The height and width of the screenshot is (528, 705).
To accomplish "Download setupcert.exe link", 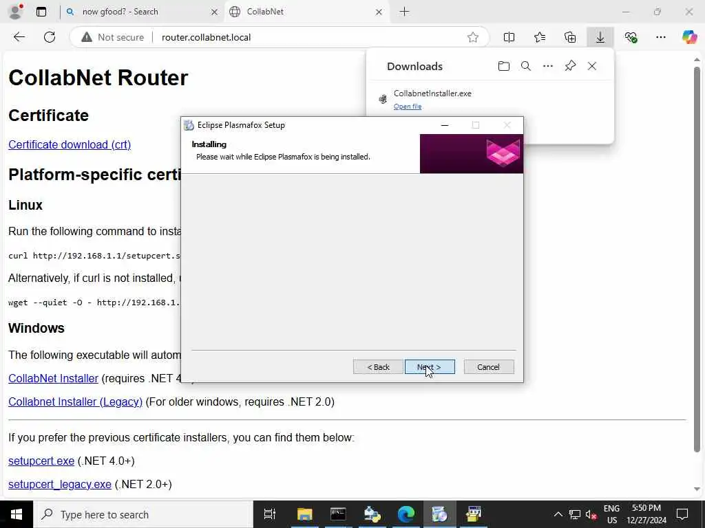I will pyautogui.click(x=41, y=461).
